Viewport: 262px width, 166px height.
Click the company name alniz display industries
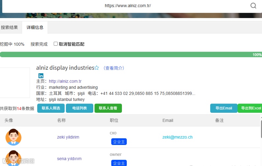pos(65,68)
